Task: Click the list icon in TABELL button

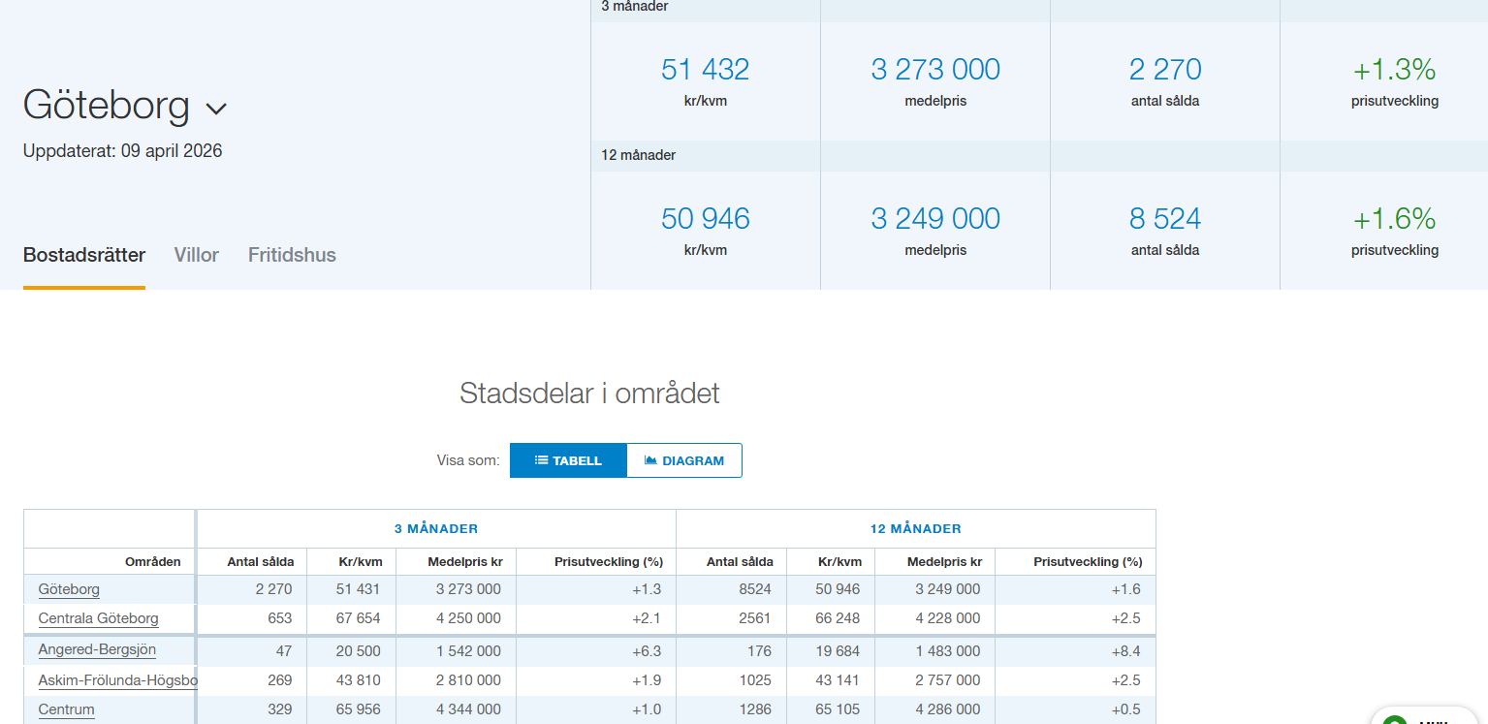Action: click(542, 460)
